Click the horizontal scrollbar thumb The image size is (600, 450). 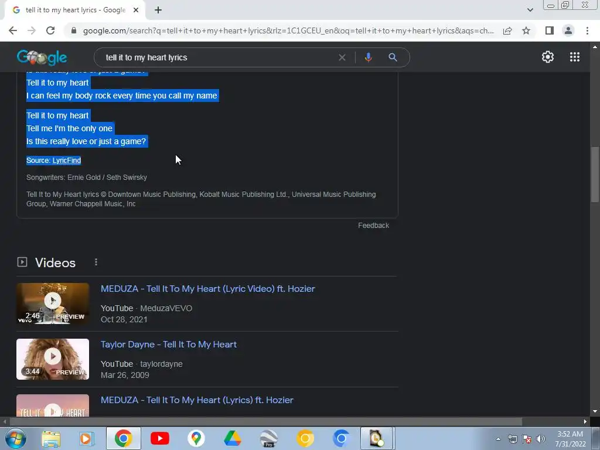click(x=265, y=421)
